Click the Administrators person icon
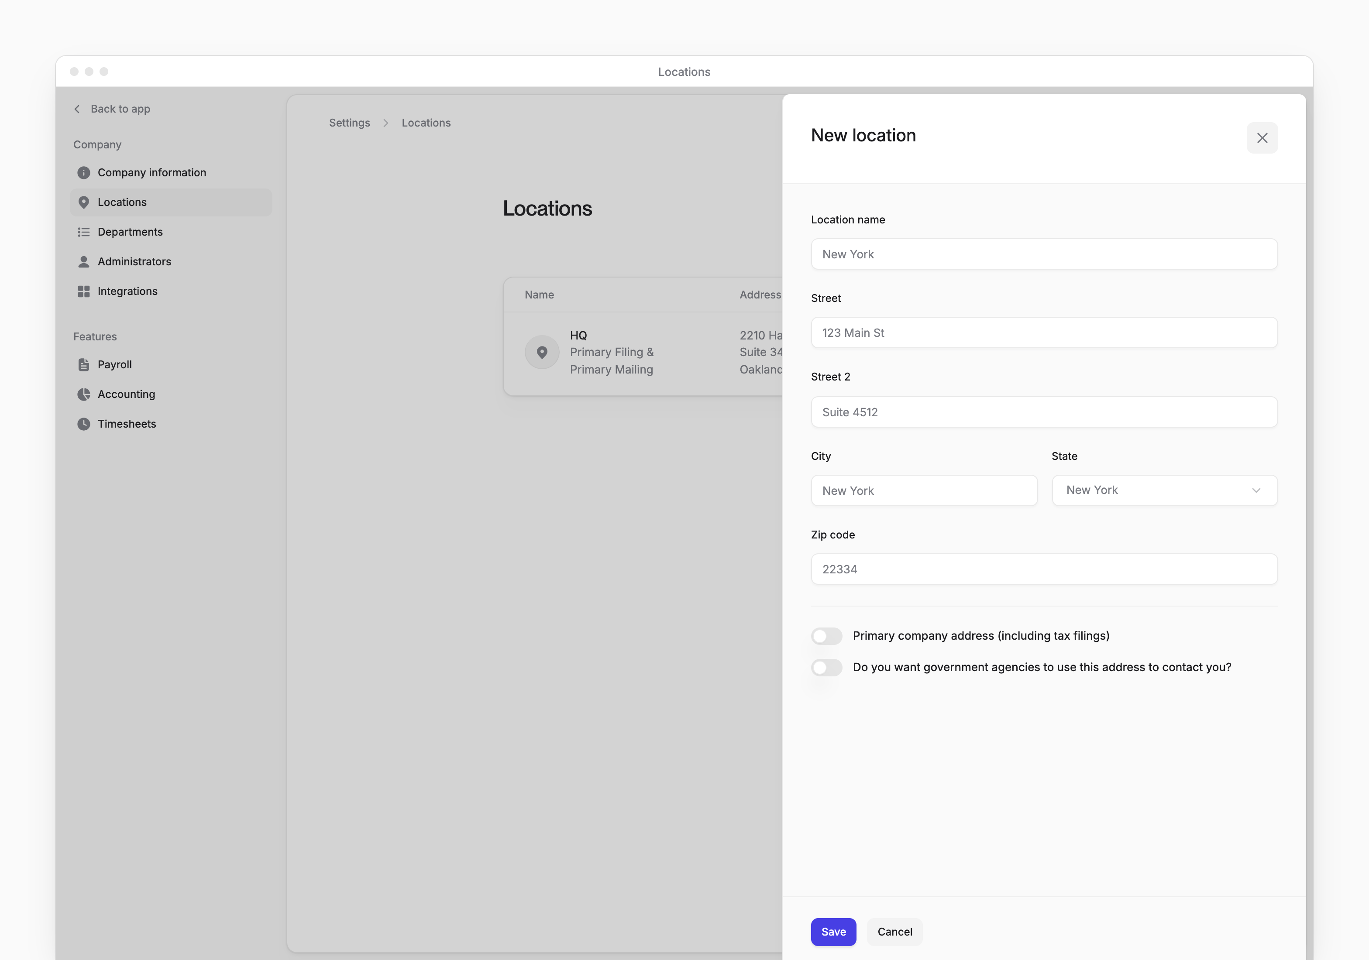1369x960 pixels. pos(83,262)
